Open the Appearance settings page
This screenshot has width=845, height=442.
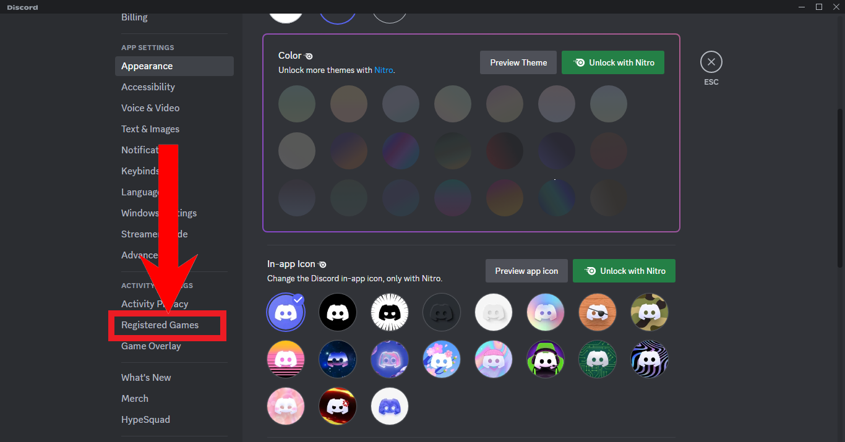pos(174,66)
